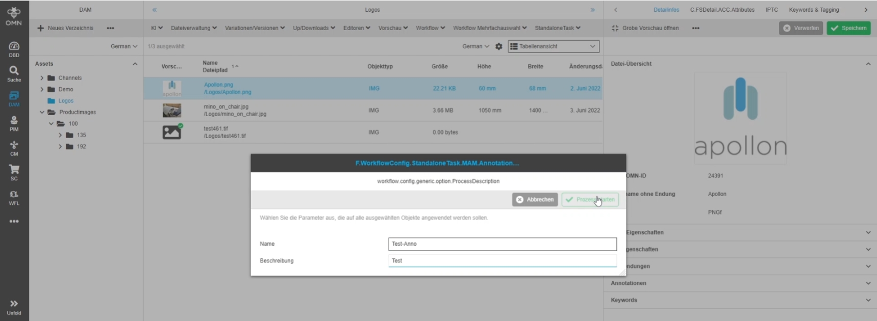Click Neues Verzeichnis plus icon
877x321 pixels.
click(41, 28)
